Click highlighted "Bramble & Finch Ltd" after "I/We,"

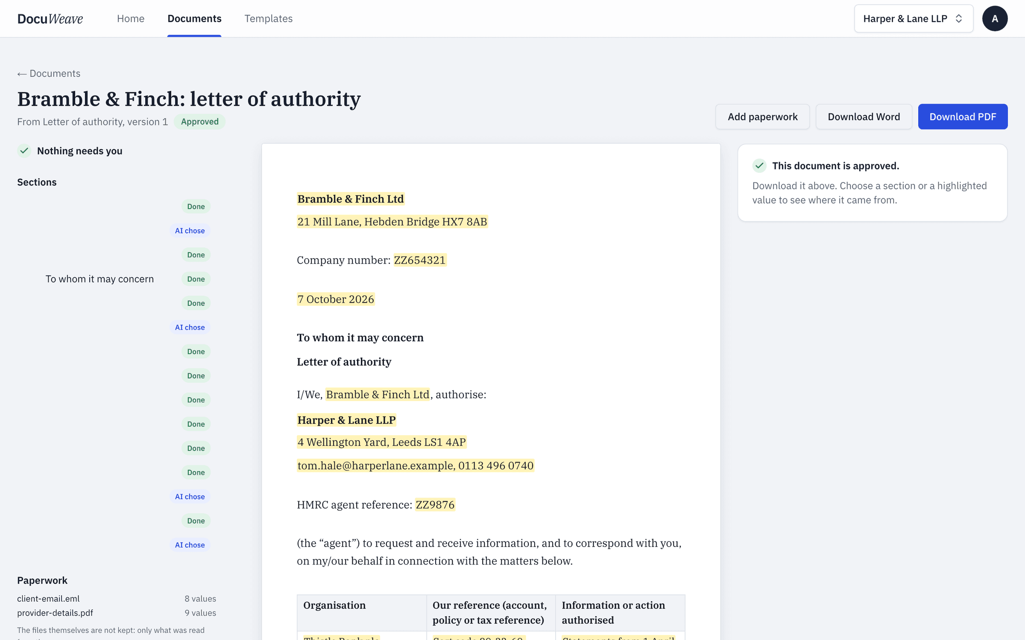[378, 394]
